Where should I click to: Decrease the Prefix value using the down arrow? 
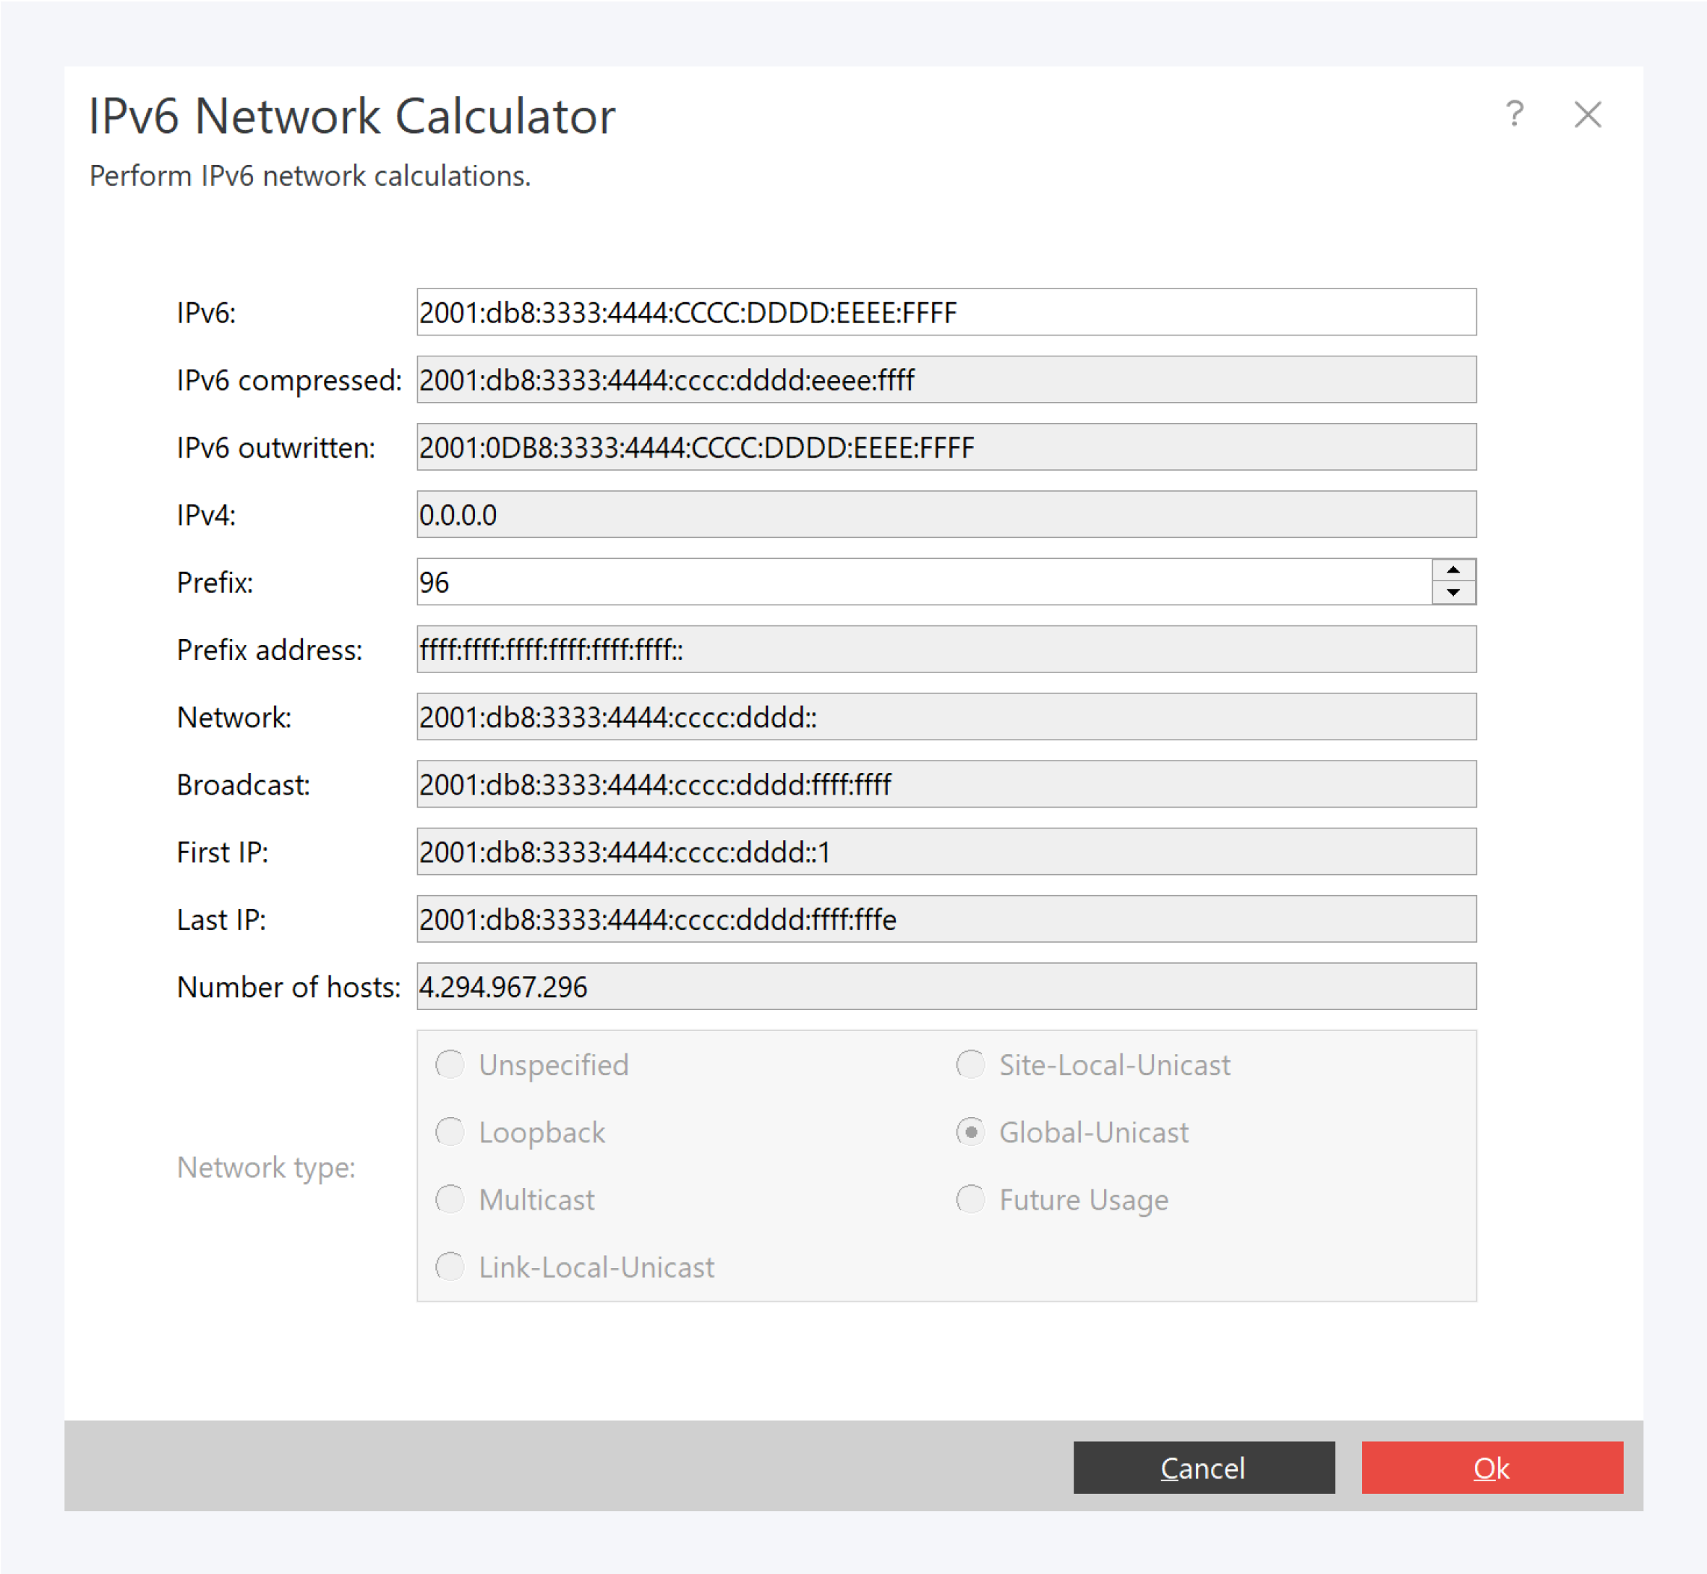click(1454, 592)
